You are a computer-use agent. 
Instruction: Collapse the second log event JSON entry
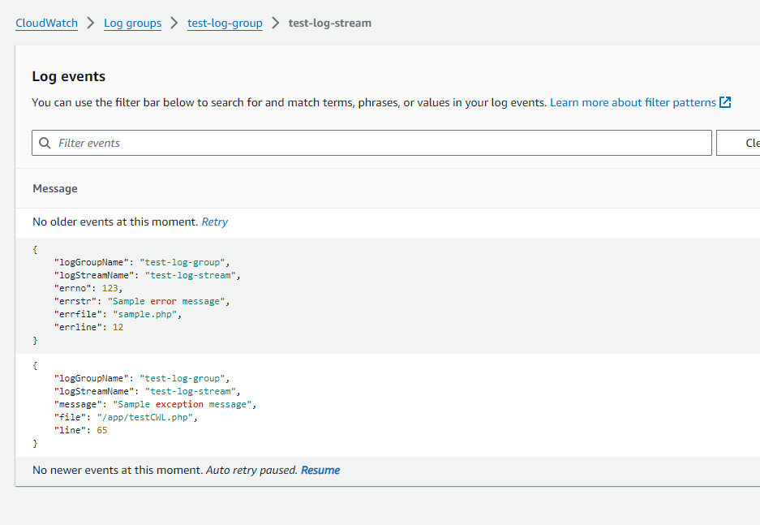36,365
